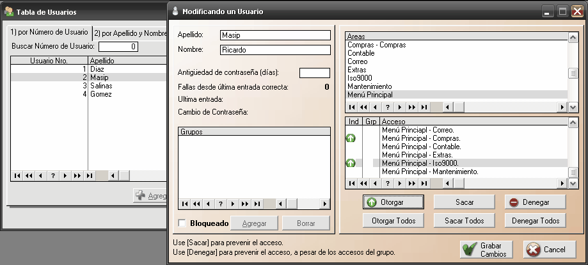This screenshot has height=265, width=588.
Task: Select Contable in the Areas list
Action: (x=362, y=53)
